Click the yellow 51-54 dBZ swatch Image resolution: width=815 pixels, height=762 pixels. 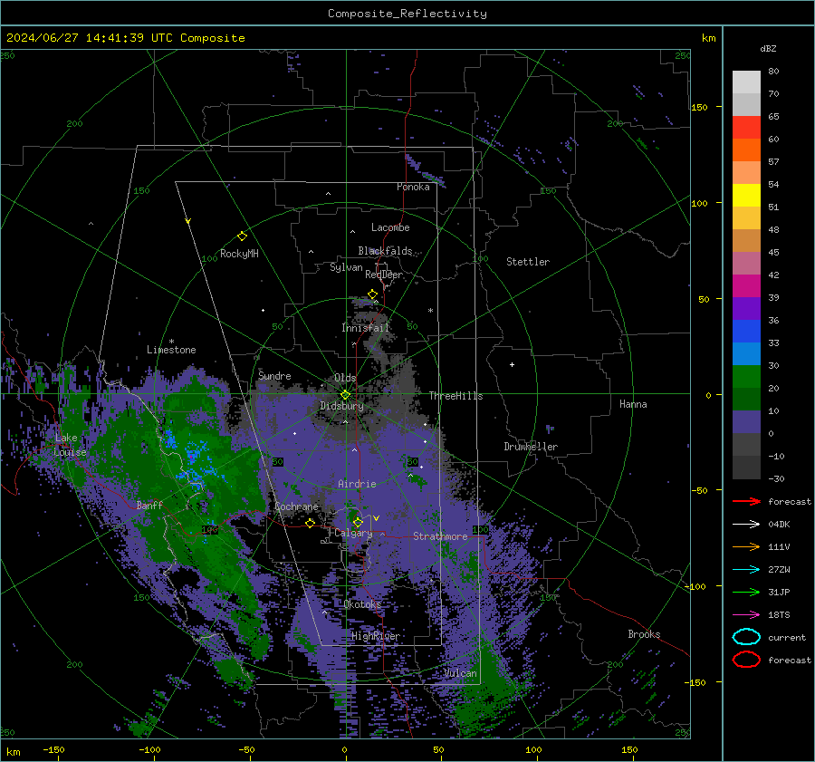[746, 196]
